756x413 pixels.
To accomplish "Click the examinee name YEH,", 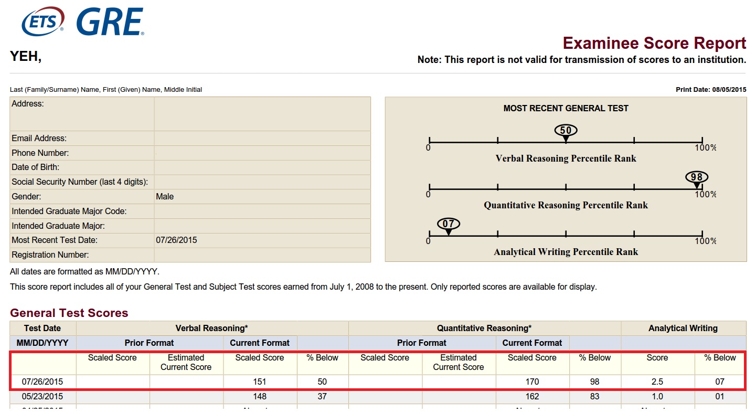I will [x=26, y=56].
